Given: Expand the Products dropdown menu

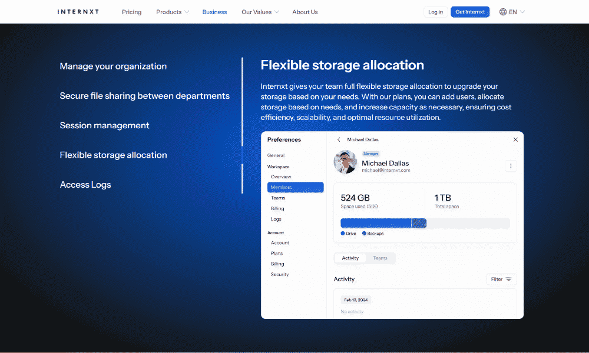Looking at the screenshot, I should 173,12.
